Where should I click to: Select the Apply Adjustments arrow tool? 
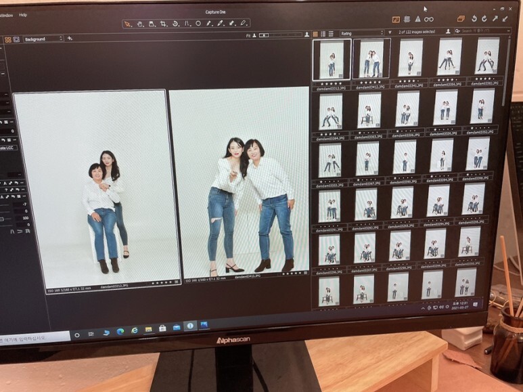232,23
